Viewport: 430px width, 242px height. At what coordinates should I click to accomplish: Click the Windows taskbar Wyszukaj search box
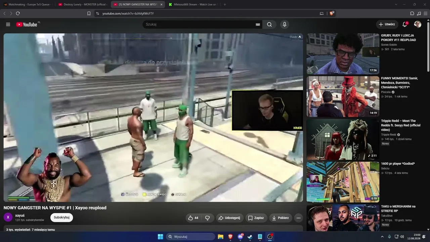(190, 237)
